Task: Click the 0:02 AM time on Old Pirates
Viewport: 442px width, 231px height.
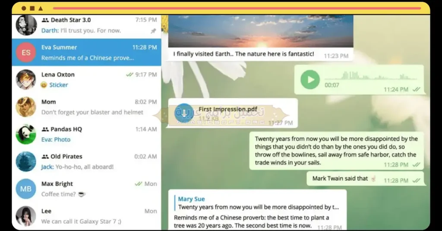Action: (145, 156)
